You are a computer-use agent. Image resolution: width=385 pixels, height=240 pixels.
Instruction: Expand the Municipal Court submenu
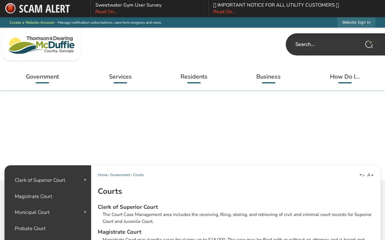85,212
